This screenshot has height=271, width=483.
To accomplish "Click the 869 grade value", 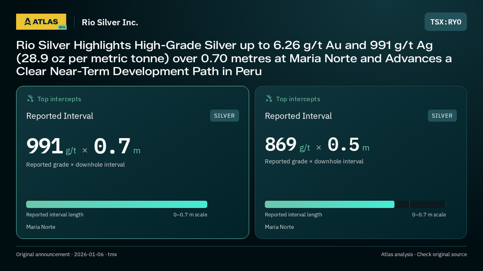I will [281, 145].
